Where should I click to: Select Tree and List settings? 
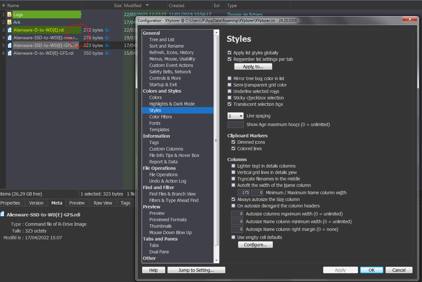click(x=162, y=40)
